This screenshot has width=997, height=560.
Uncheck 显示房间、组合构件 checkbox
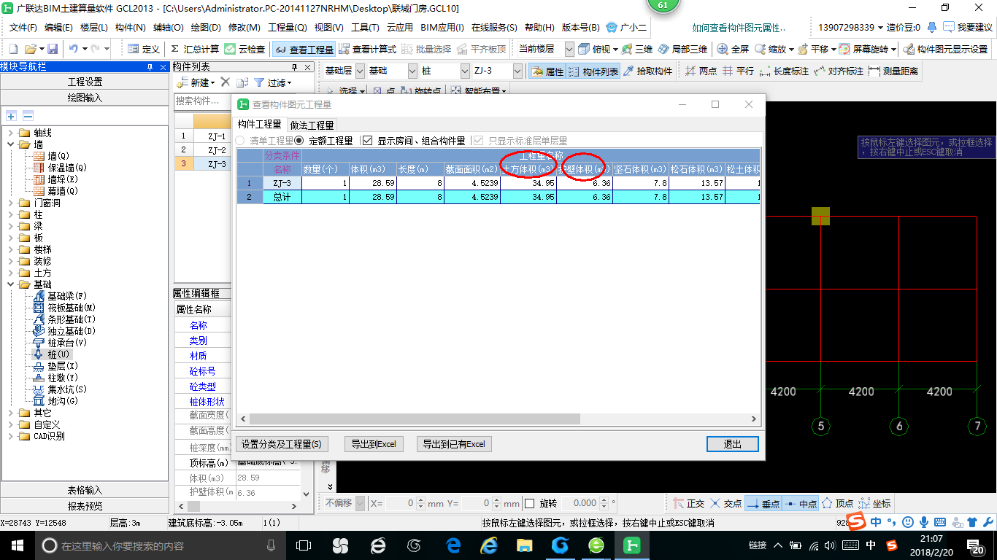[367, 141]
